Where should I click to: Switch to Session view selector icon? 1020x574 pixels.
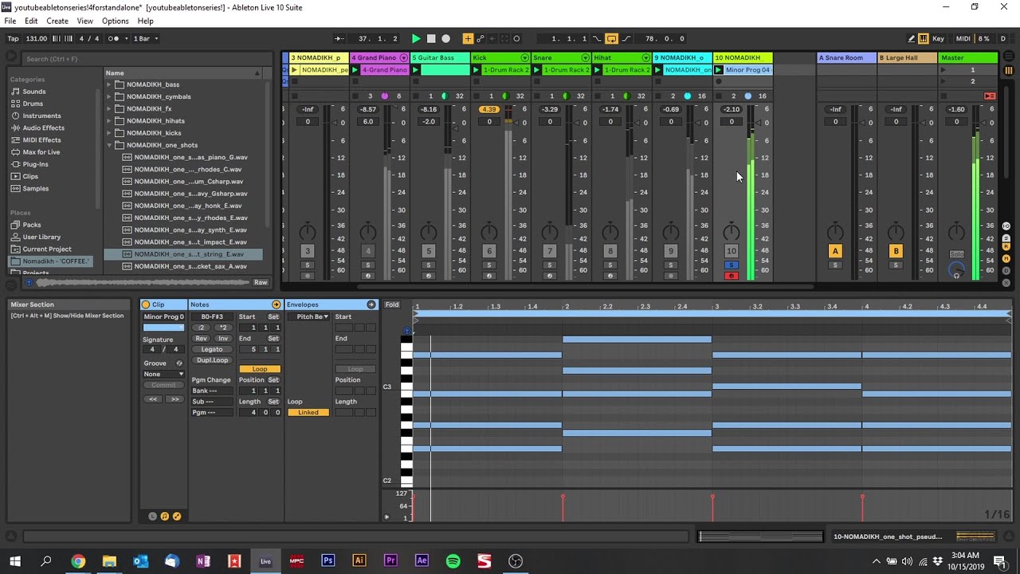click(x=1009, y=70)
